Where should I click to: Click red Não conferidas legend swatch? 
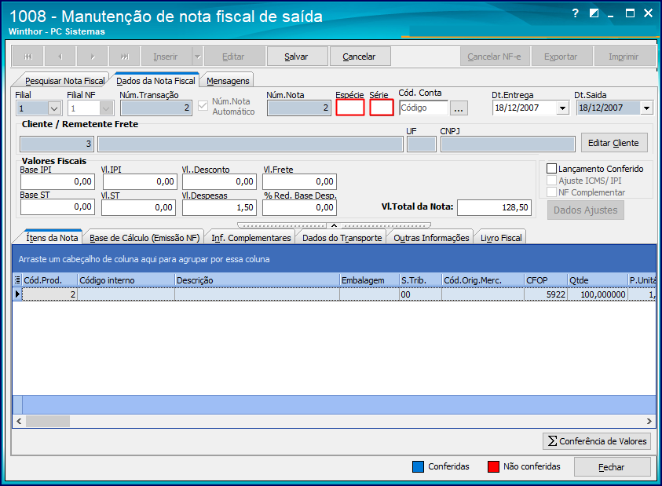pos(493,466)
